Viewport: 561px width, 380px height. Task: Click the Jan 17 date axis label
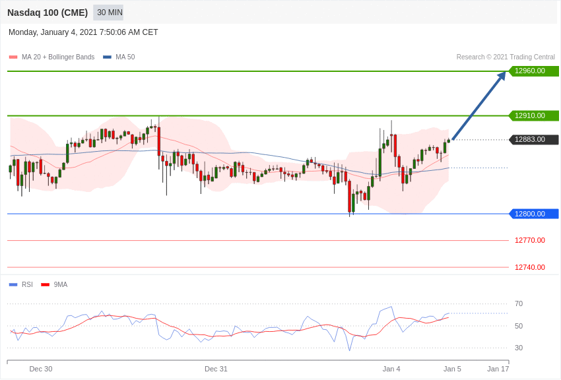point(498,369)
